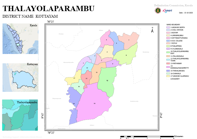
Task: Click ward 3 on the map
Action: (x=101, y=61)
